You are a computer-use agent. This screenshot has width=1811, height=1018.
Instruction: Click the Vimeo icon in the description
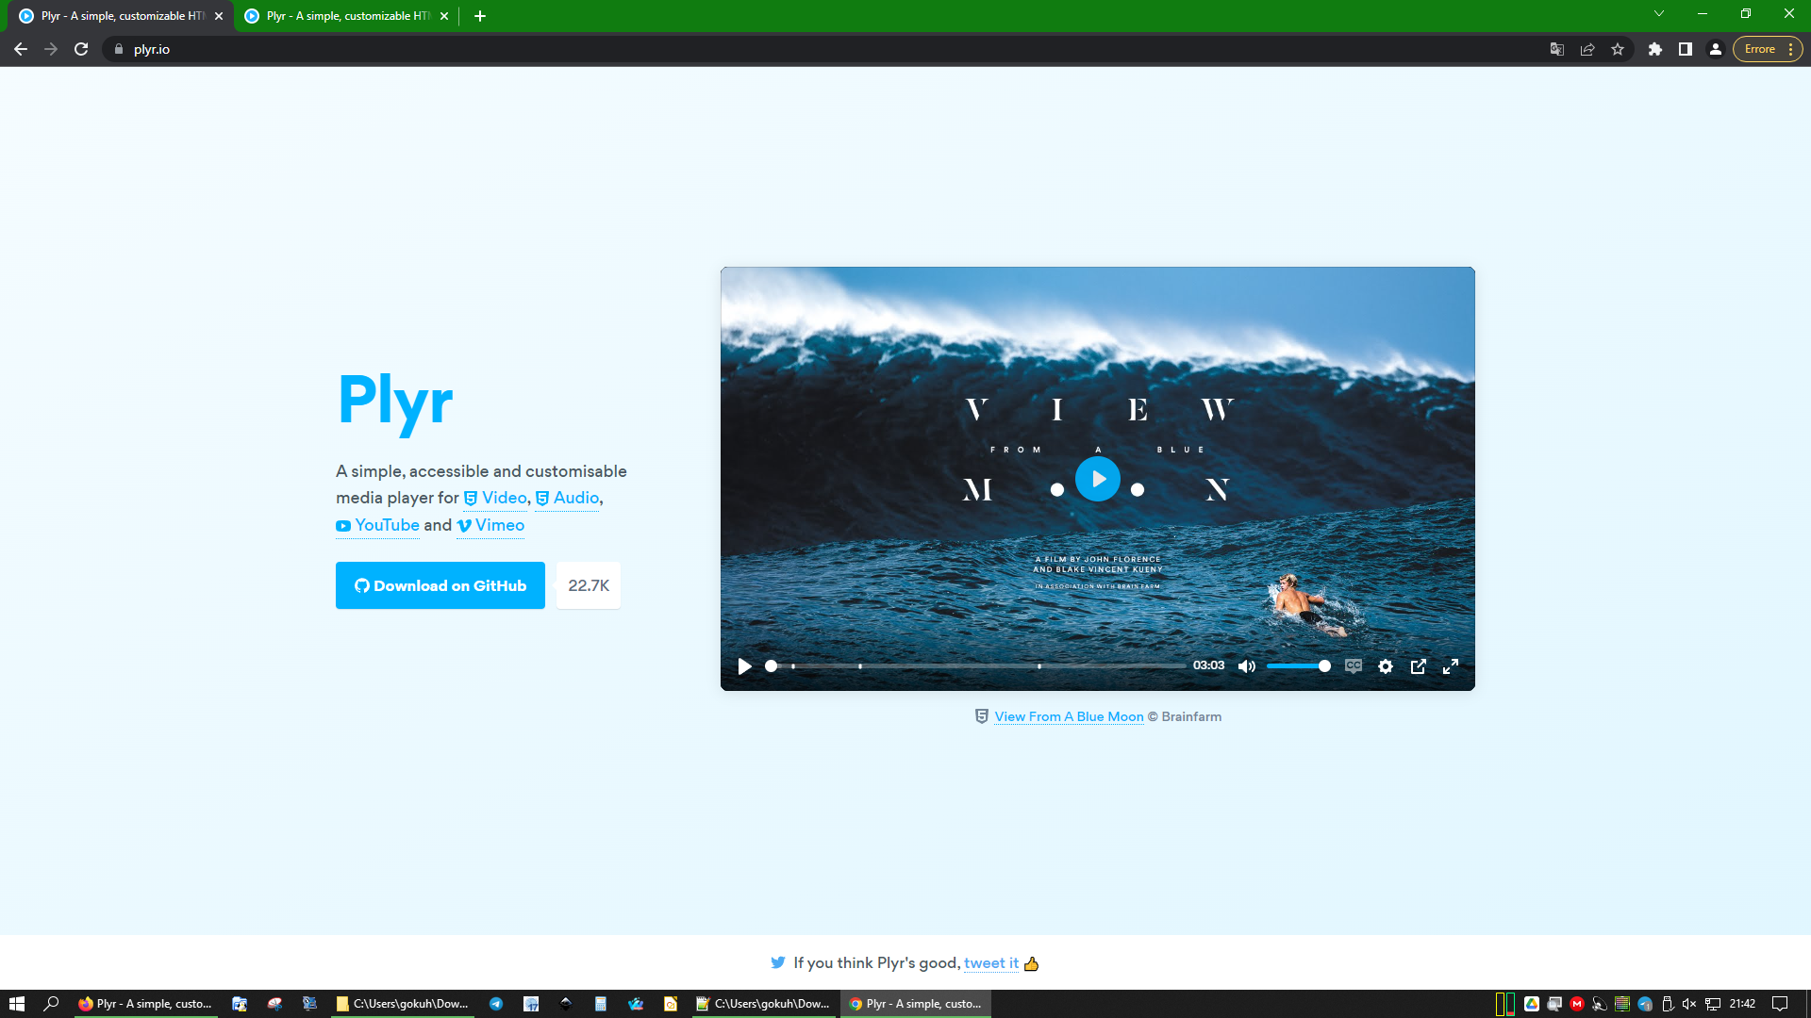[463, 526]
